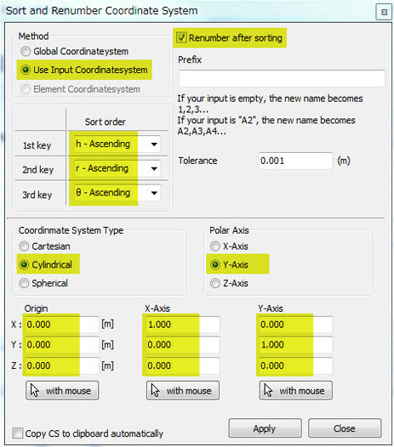The height and width of the screenshot is (447, 394).
Task: Pick Origin with mouse button
Action: click(x=62, y=390)
